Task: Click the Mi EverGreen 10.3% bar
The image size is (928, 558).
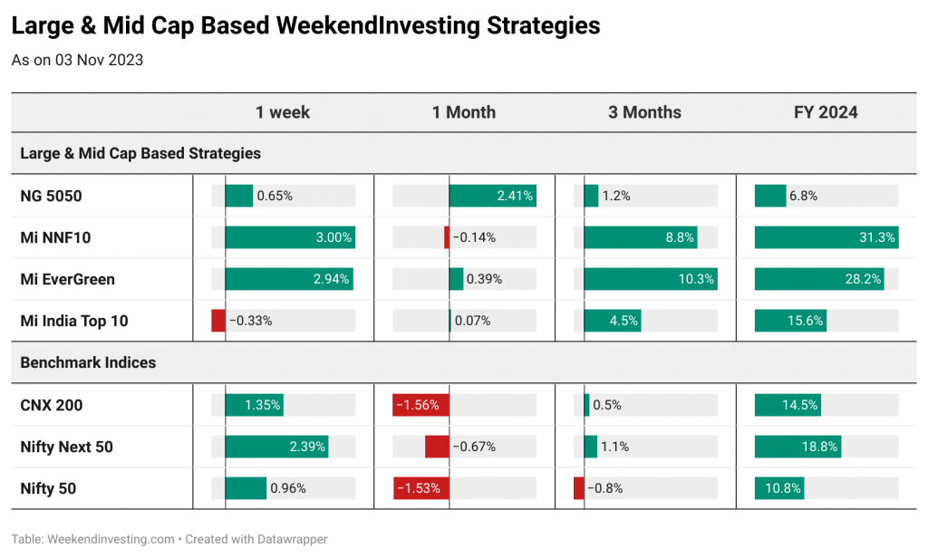Action: 651,279
